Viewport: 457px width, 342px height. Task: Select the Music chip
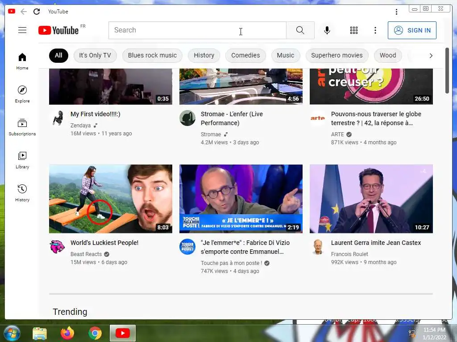coord(286,56)
